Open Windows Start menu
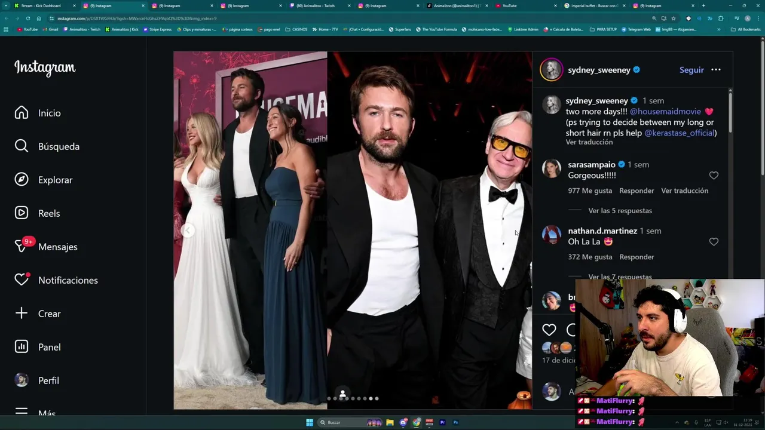Screen dimensions: 765x430 point(310,422)
